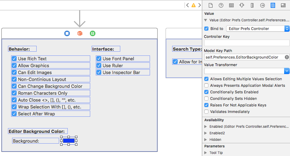Open the Identity inspector
The image size is (290, 156).
point(231,6)
